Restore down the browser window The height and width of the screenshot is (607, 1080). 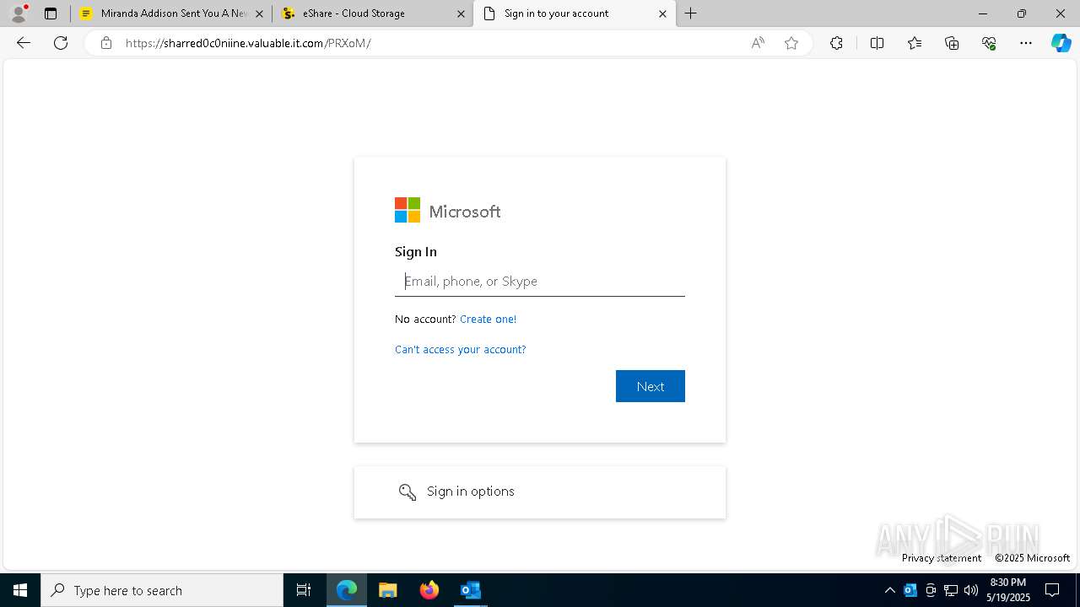coord(1022,13)
